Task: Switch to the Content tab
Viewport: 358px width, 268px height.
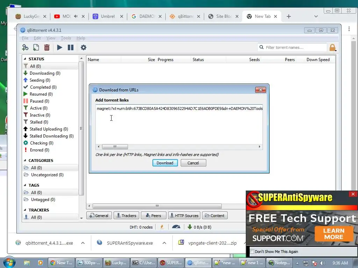Action: [215, 216]
